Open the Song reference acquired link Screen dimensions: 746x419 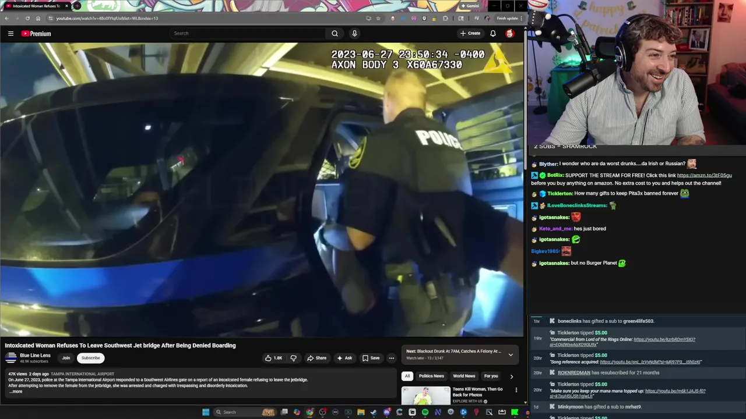pyautogui.click(x=650, y=362)
